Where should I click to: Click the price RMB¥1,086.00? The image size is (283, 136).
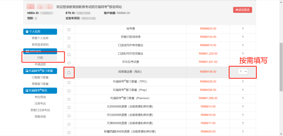coord(208,98)
